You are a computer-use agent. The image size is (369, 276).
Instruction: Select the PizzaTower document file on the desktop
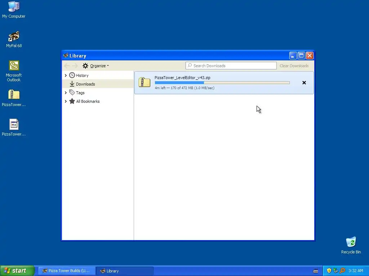[x=14, y=128]
